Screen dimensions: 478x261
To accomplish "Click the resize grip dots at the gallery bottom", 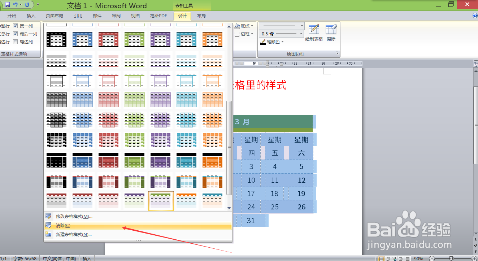I will click(138, 240).
